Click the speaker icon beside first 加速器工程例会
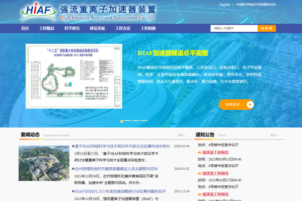Image resolution: width=302 pixels, height=201 pixels. 199,153
